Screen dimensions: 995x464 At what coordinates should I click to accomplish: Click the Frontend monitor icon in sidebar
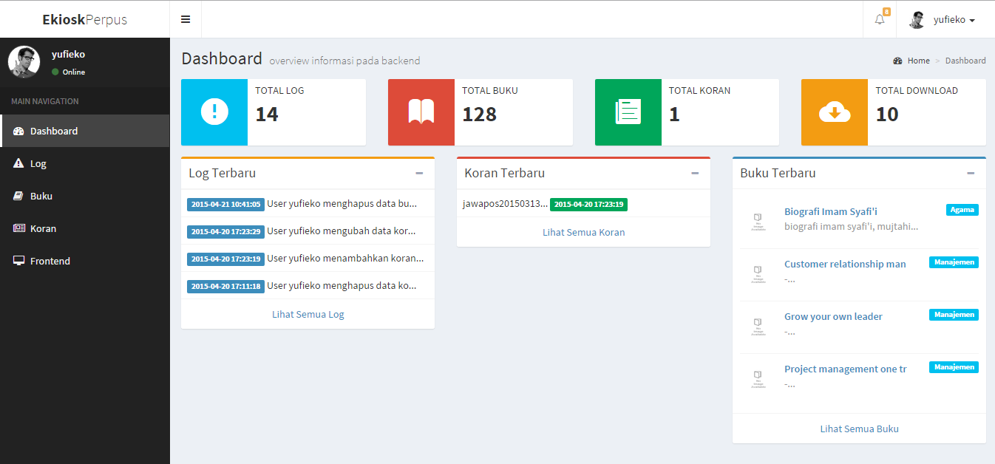[x=18, y=261]
